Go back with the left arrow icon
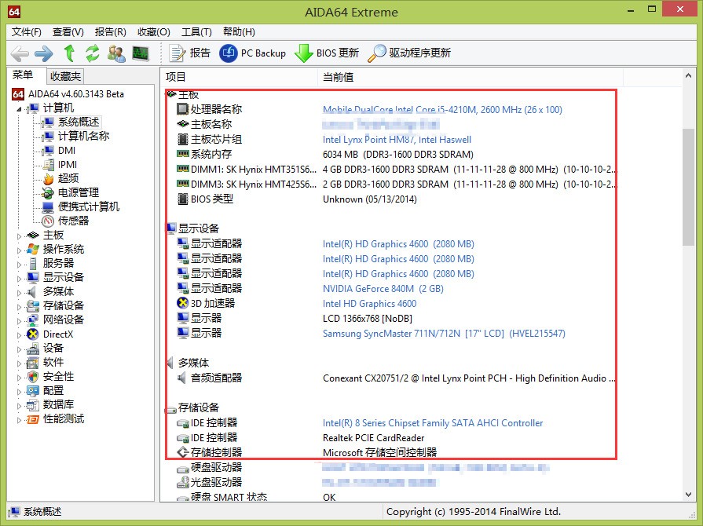This screenshot has width=703, height=526. click(x=20, y=53)
